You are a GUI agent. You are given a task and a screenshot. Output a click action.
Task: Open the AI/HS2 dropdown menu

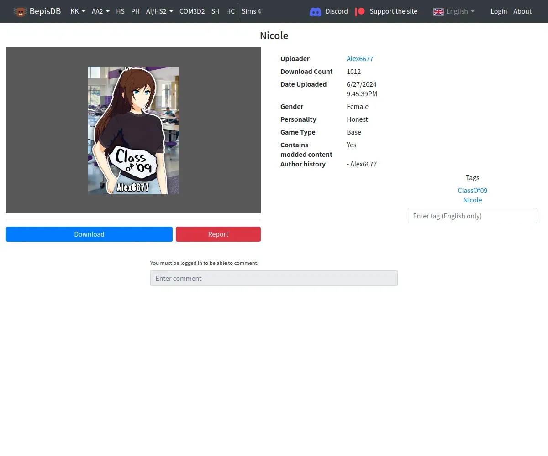coord(159,11)
